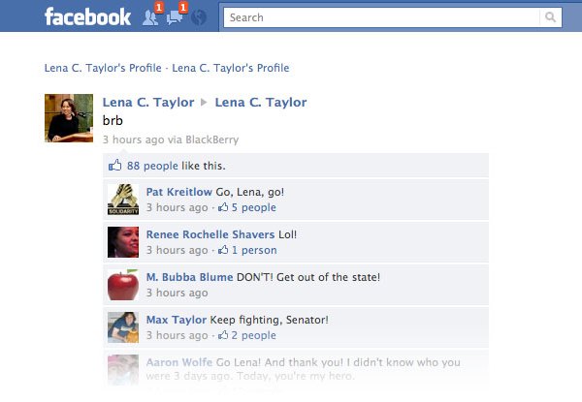This screenshot has width=582, height=402.
Task: Click like thumb on Renee Rochelle Shavers' comment
Action: coord(223,250)
